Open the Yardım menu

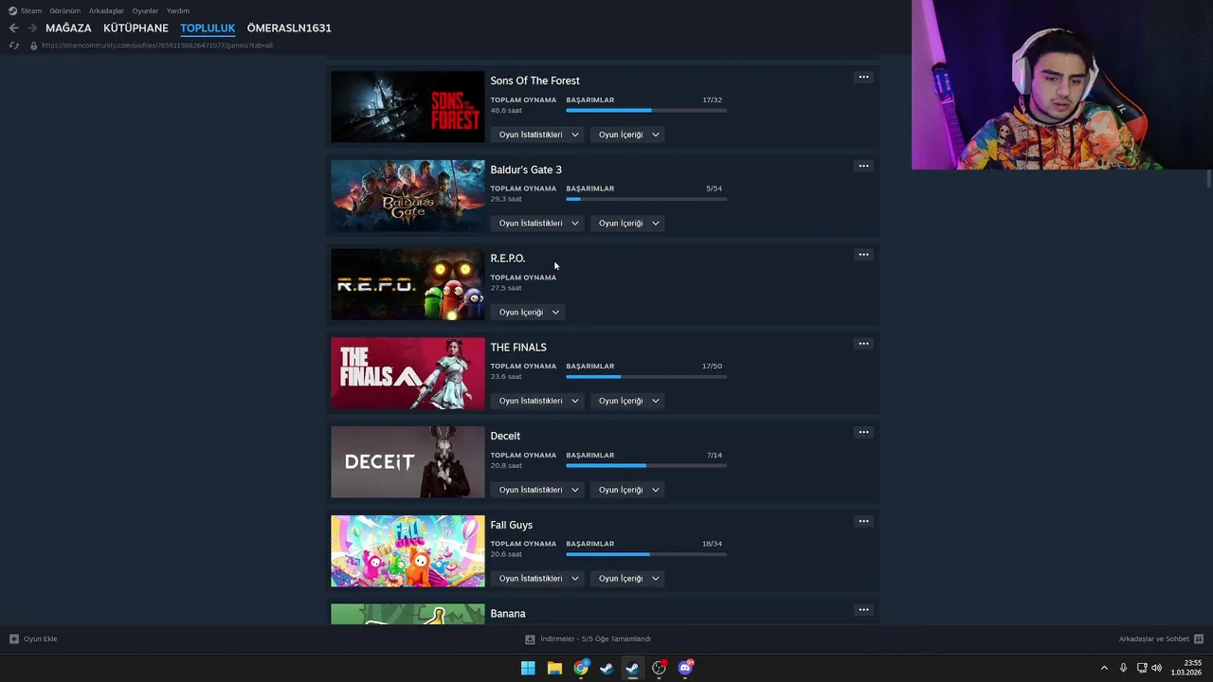[178, 10]
